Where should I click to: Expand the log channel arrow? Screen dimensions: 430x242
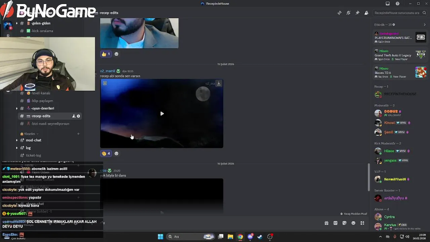coord(16,148)
